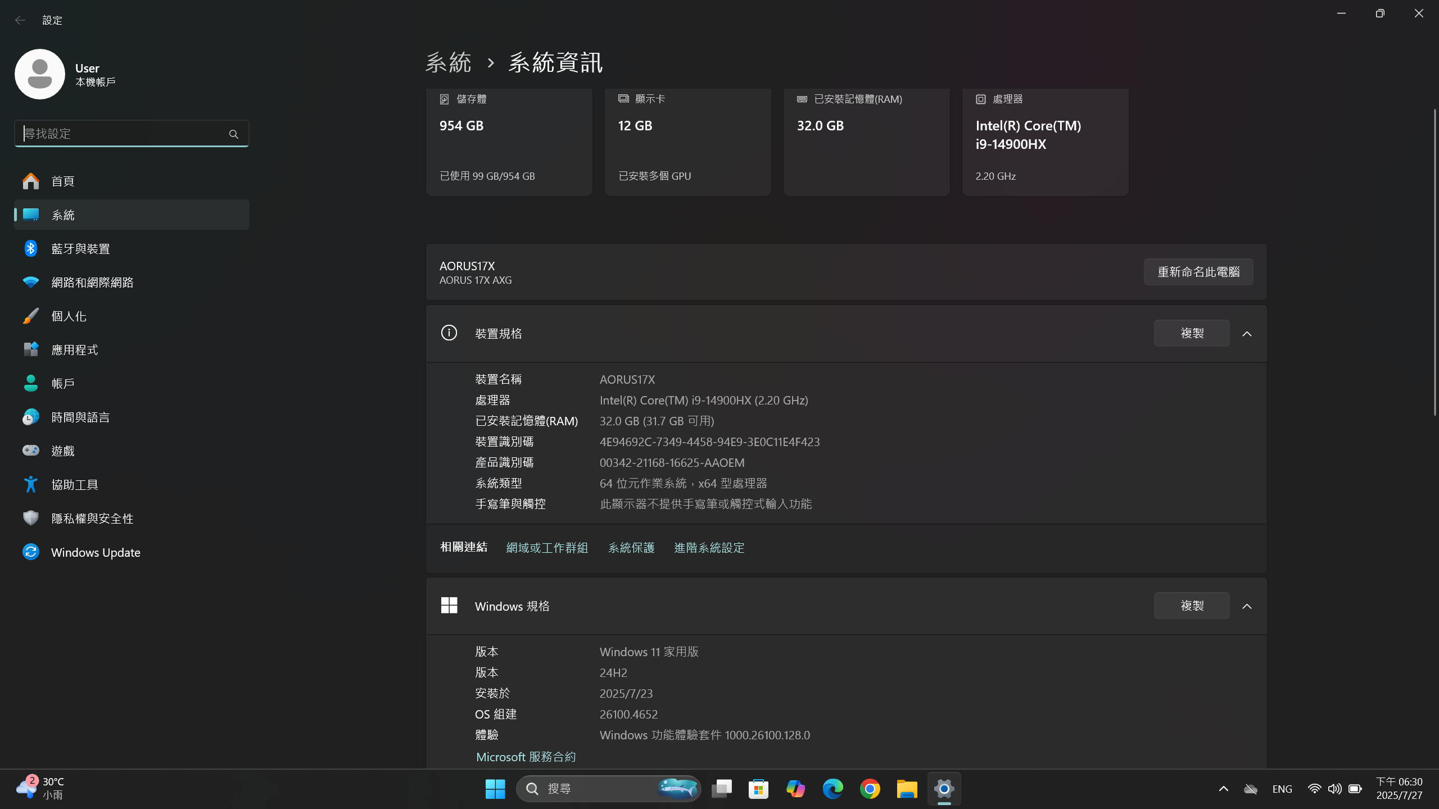Focus the 尋找設定 search field
The height and width of the screenshot is (809, 1439).
(132, 134)
